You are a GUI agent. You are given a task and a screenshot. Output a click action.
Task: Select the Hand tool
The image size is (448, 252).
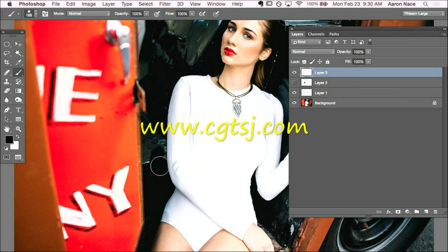tap(7, 129)
